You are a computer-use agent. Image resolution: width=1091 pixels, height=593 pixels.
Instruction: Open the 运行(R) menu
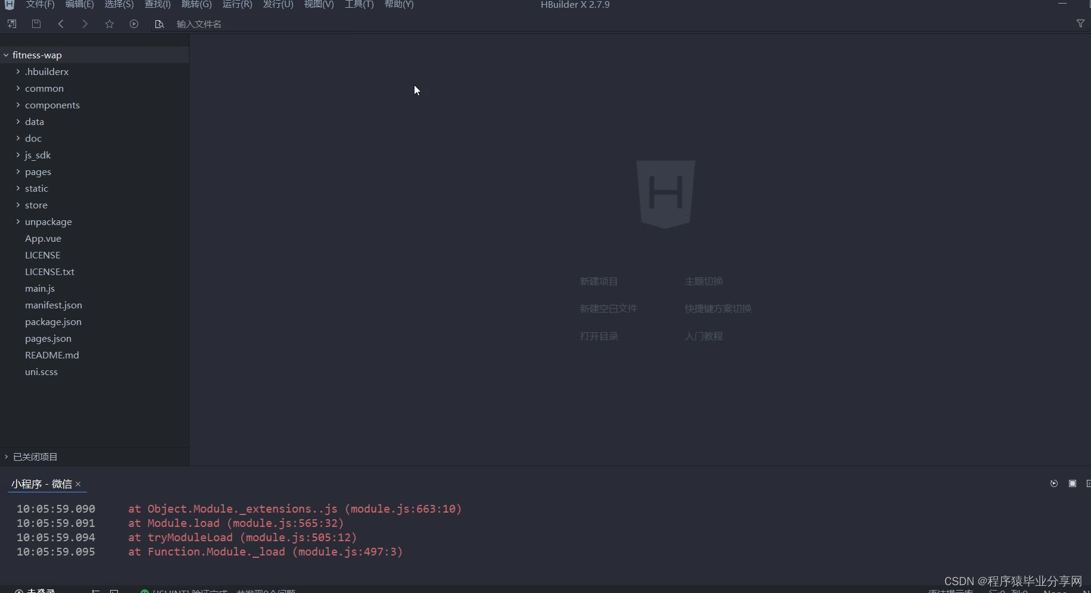point(238,4)
